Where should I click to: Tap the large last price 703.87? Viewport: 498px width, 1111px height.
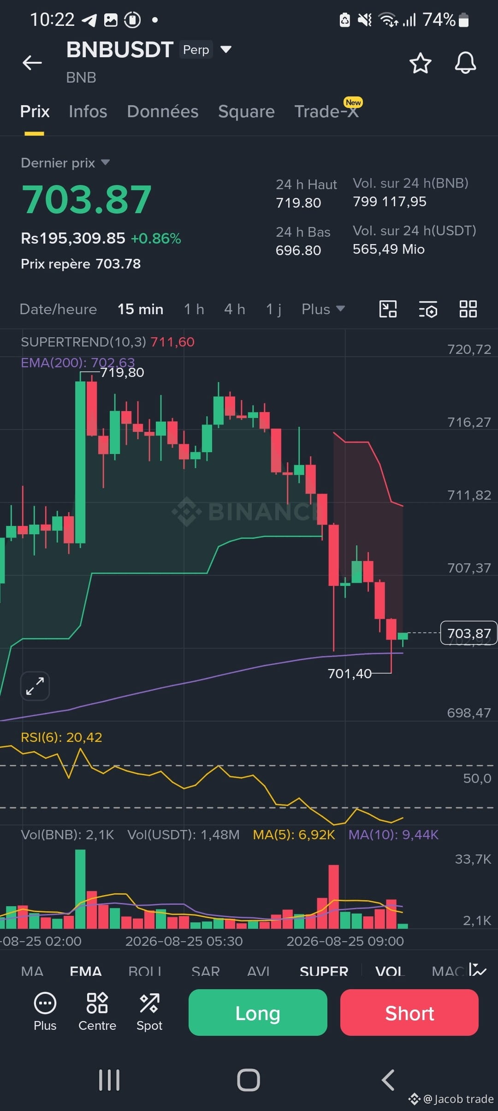pos(87,199)
